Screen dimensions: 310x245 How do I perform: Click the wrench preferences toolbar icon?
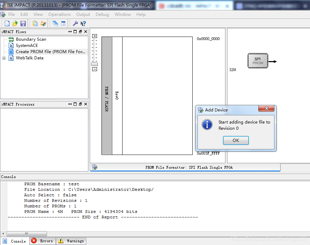pos(75,23)
